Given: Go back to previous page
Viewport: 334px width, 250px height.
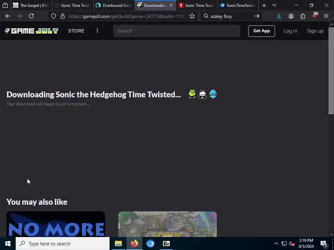Looking at the screenshot, I should pyautogui.click(x=8, y=16).
